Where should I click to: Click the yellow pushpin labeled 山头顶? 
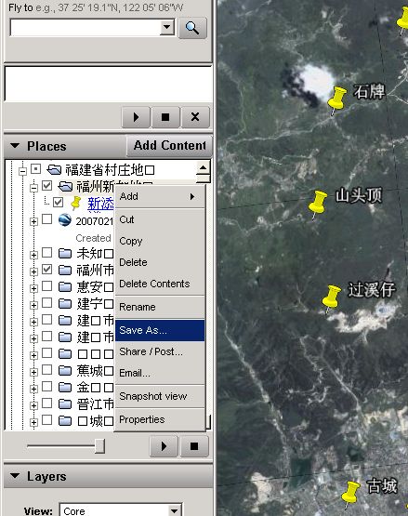[x=317, y=204]
